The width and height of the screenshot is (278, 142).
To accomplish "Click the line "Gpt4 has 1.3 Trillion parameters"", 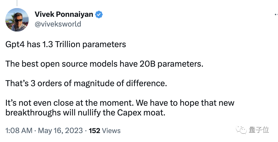I will 66,44.
